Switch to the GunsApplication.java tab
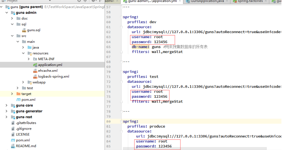Viewport: 285px width, 150px height. (x=207, y=1)
